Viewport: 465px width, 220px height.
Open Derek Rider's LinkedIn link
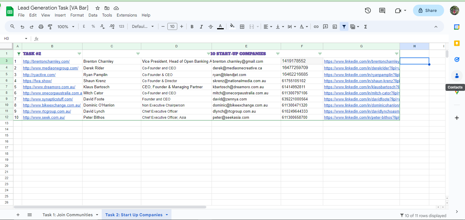tap(362, 68)
